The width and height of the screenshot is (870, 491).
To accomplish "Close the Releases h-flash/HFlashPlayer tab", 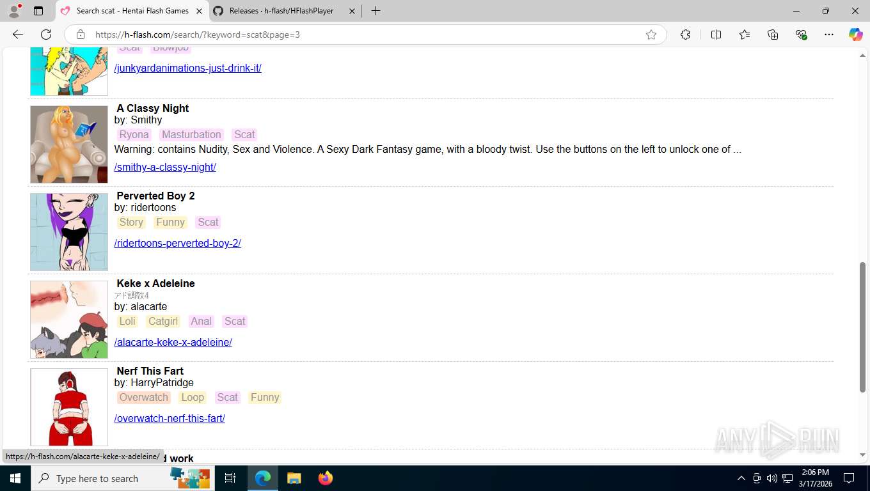I will (x=352, y=11).
